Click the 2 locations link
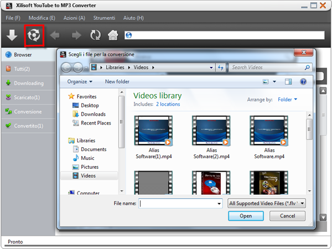This screenshot has height=249, width=332. click(x=168, y=104)
